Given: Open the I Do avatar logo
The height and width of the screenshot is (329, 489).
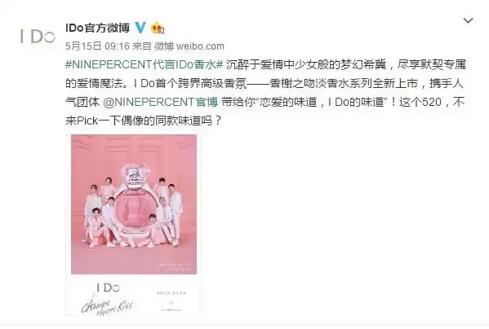Looking at the screenshot, I should click(38, 37).
